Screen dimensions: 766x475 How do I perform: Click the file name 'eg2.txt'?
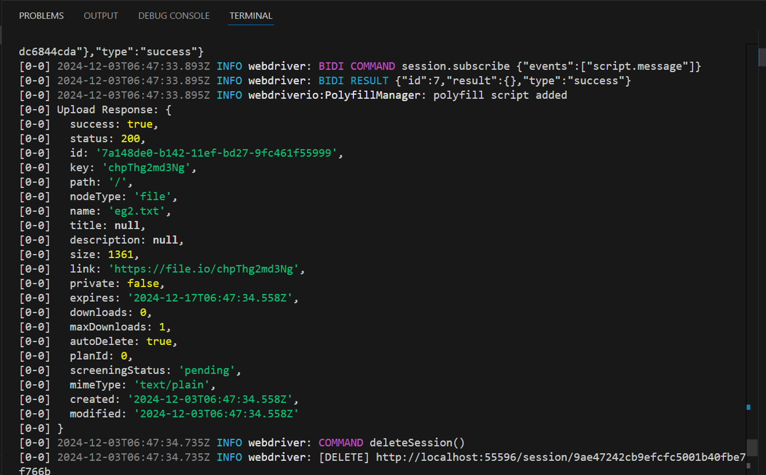136,211
